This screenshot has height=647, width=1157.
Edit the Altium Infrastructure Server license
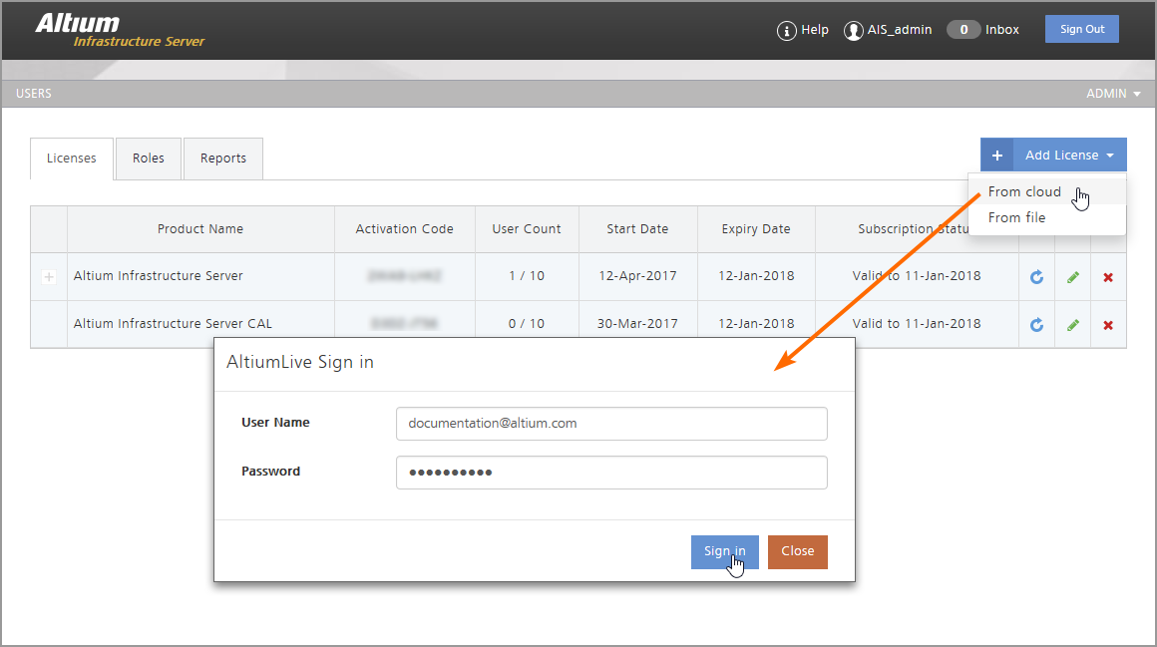click(x=1072, y=277)
